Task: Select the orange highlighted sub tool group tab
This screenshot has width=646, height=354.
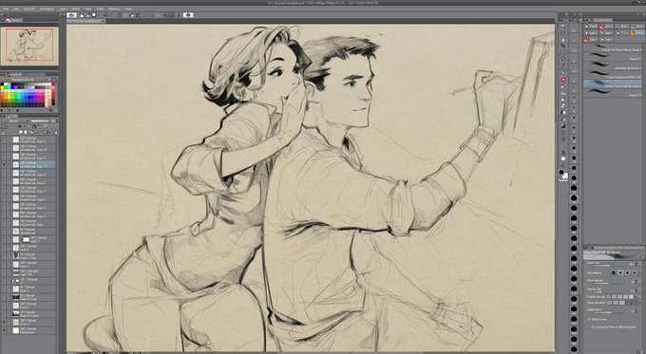Action: pos(637,32)
